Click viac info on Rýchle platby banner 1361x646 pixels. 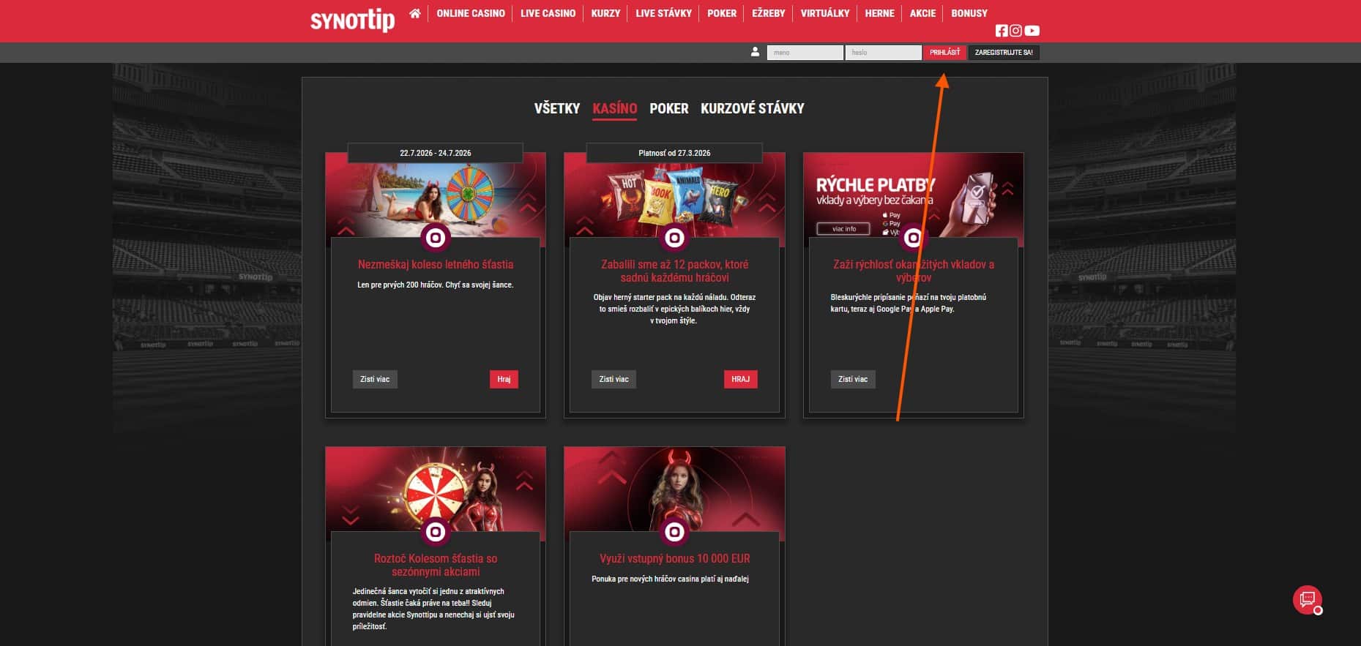coord(843,229)
